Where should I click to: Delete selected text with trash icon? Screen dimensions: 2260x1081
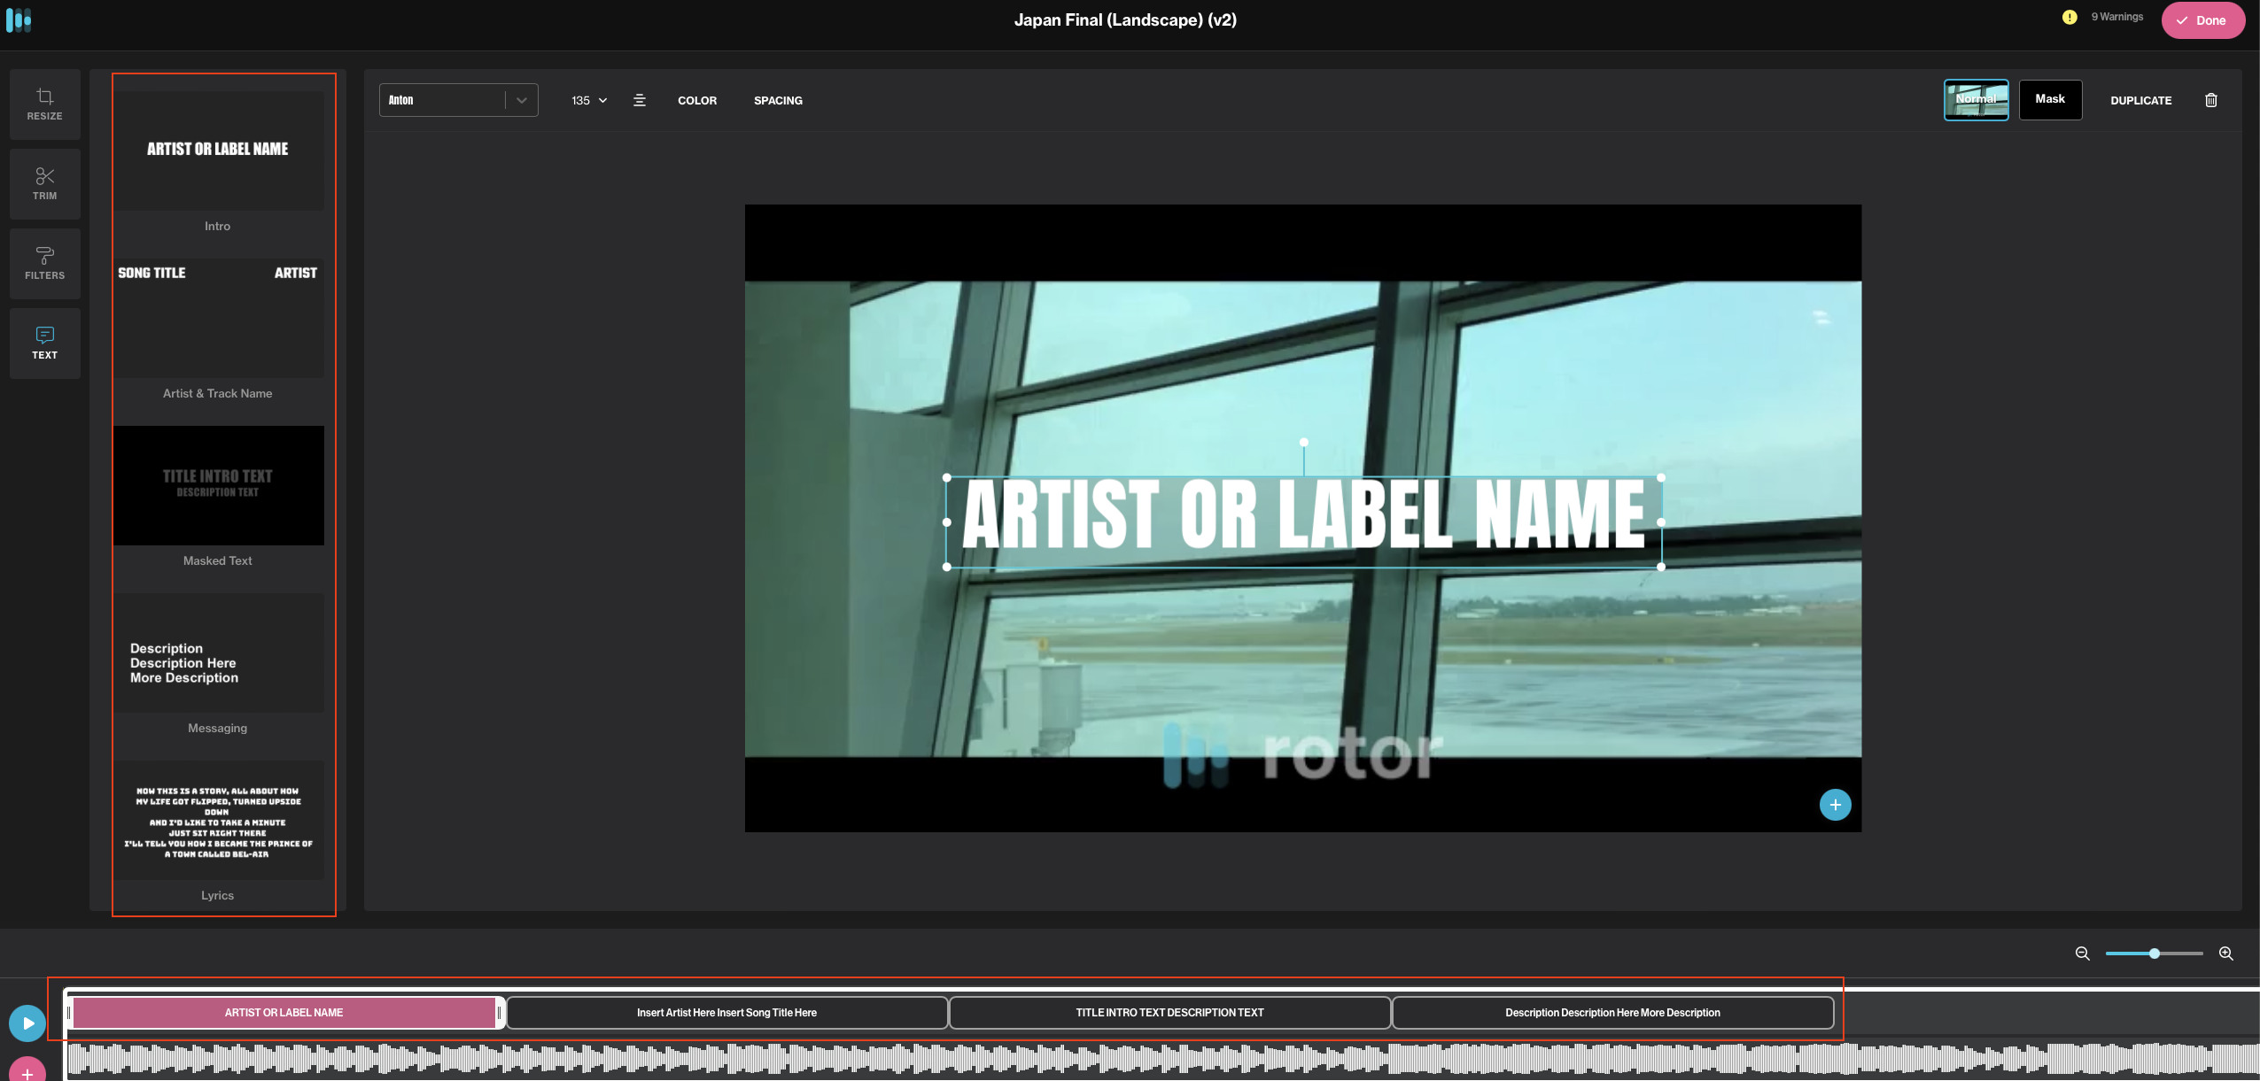pyautogui.click(x=2210, y=100)
